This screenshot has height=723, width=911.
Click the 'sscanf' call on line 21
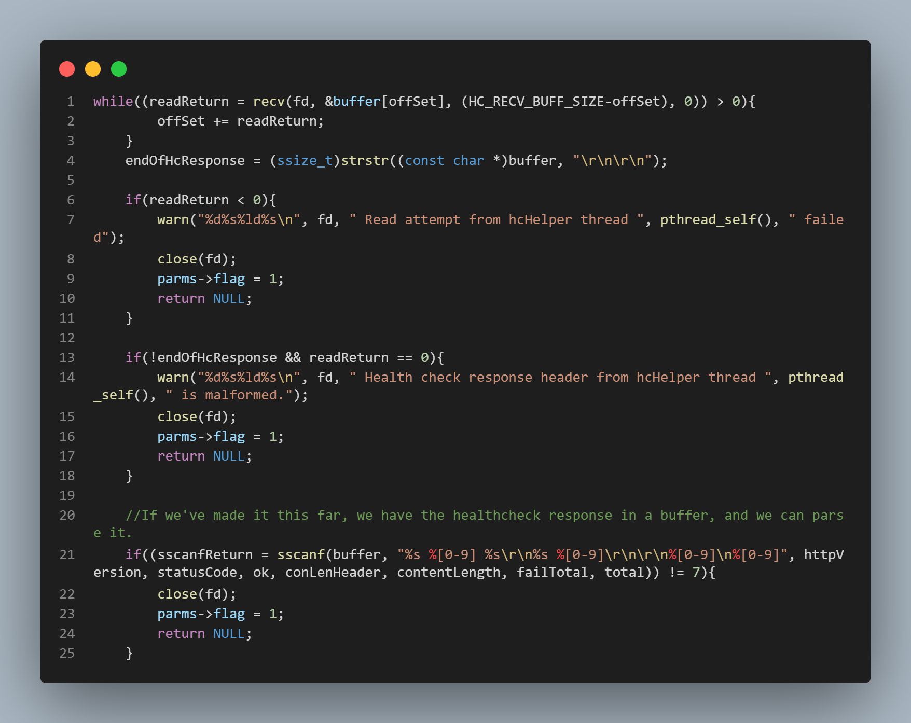click(x=301, y=554)
